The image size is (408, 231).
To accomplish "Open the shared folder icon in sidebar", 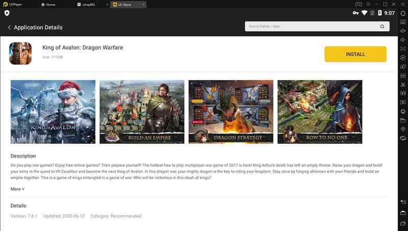I will (x=403, y=120).
